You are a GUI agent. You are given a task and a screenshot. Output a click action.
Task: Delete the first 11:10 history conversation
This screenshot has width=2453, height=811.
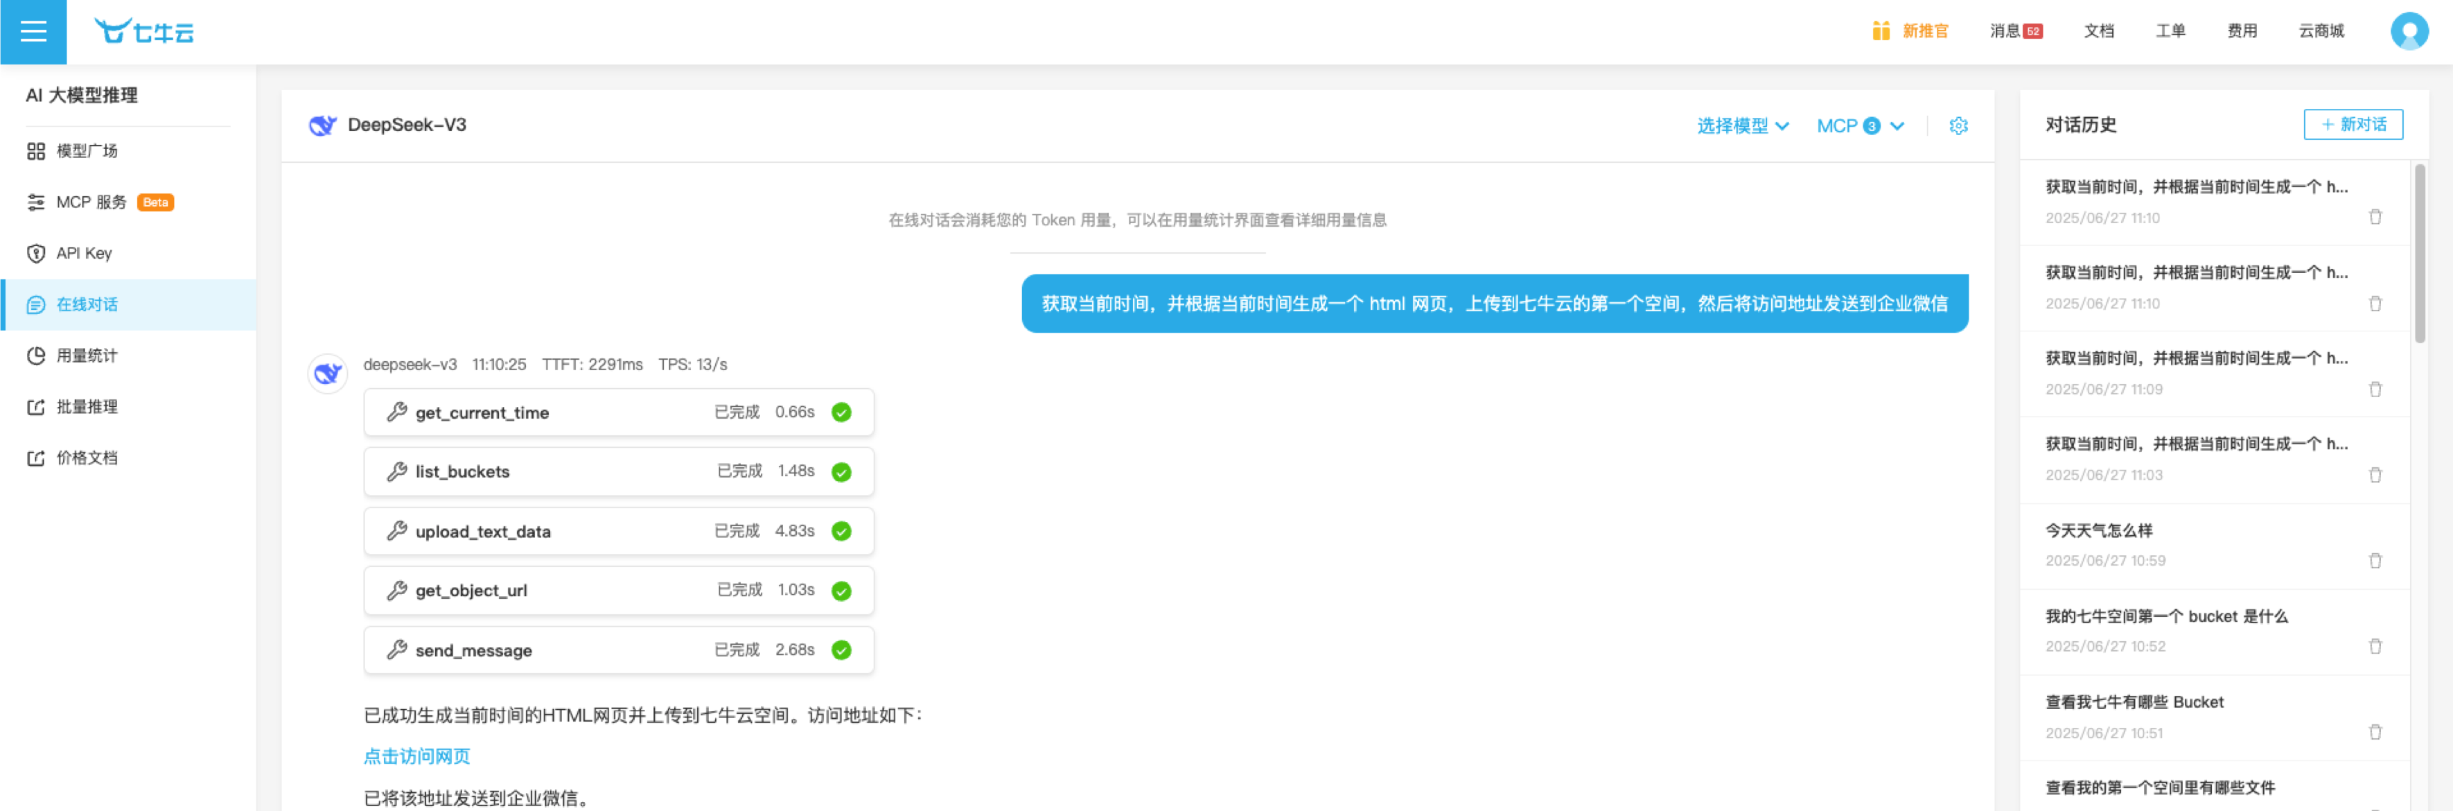2375,217
